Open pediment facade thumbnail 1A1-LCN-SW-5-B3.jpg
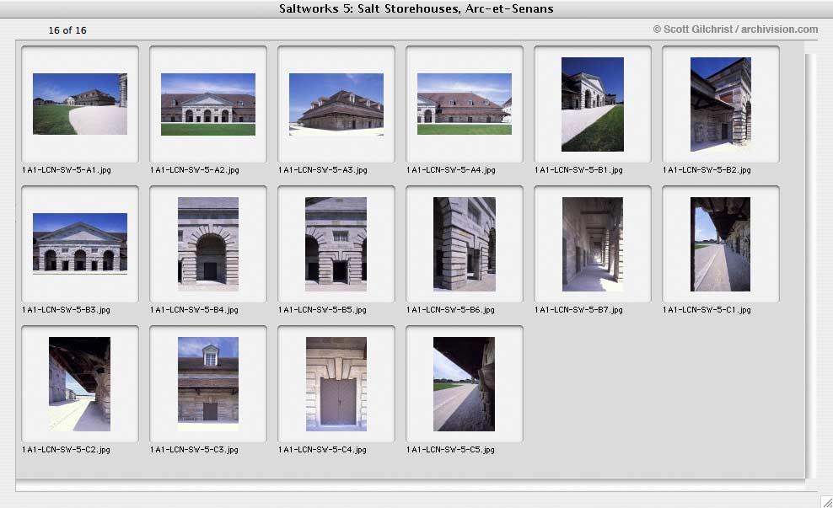Image resolution: width=833 pixels, height=508 pixels. coord(80,243)
